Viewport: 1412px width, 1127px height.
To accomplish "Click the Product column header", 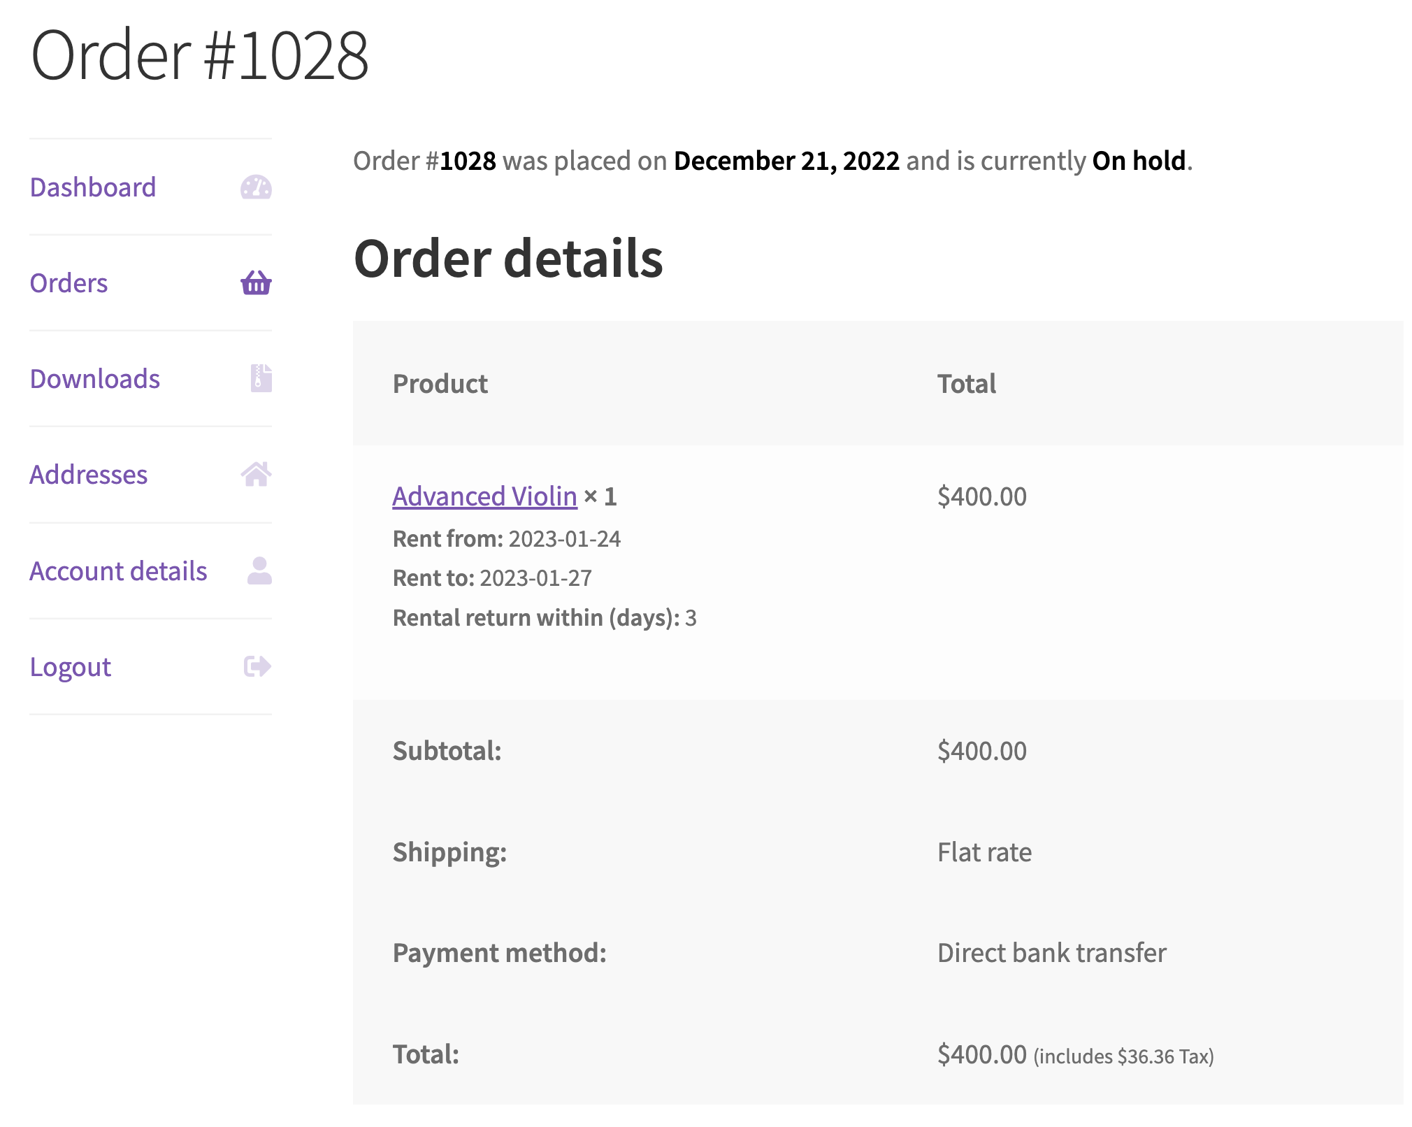I will 440,383.
